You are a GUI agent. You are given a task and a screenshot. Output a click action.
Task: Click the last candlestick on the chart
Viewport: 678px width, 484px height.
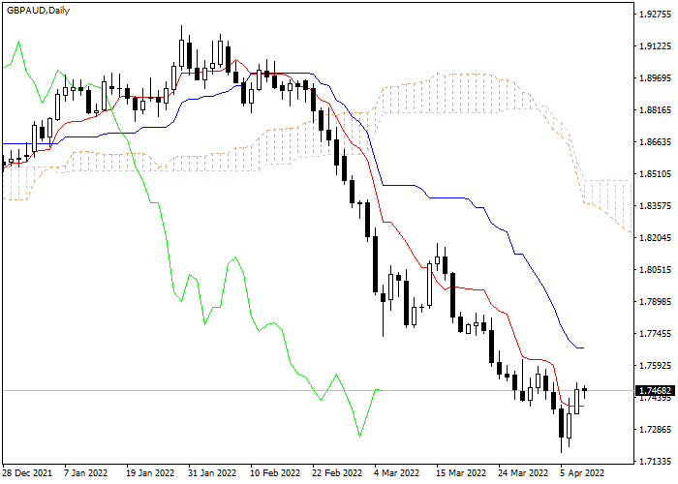(x=585, y=390)
